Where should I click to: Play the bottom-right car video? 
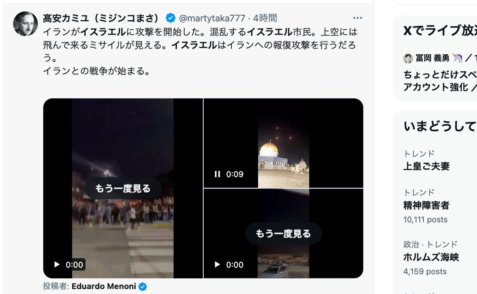point(217,264)
